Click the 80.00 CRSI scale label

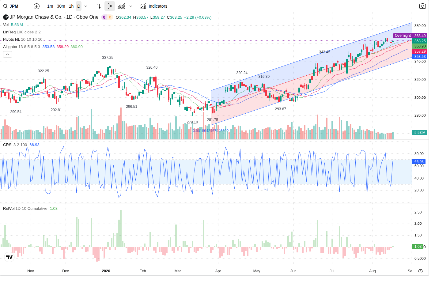pyautogui.click(x=419, y=154)
